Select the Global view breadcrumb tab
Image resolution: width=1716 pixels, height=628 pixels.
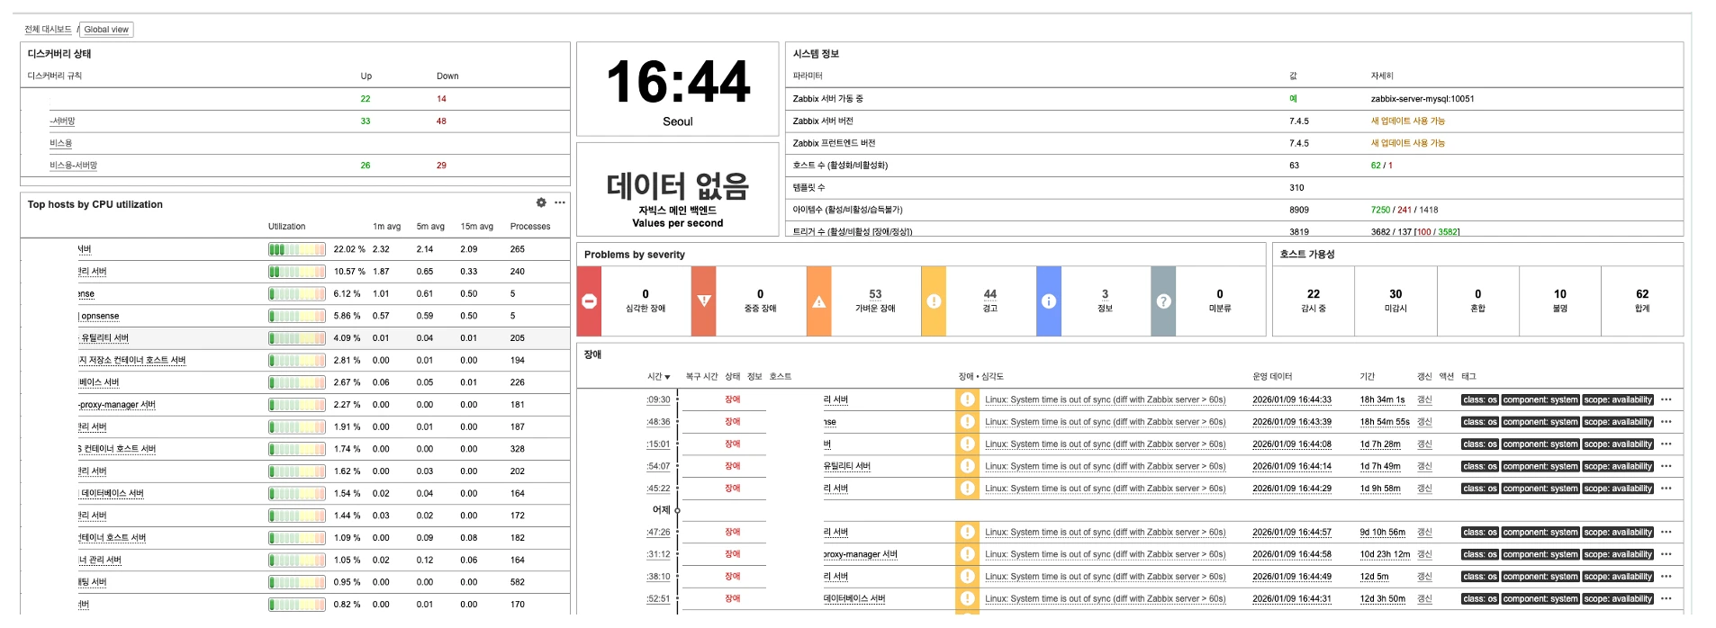pos(106,30)
